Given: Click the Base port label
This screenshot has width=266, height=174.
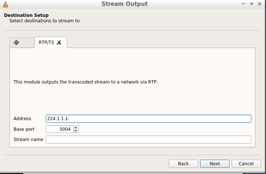Looking at the screenshot, I should [x=24, y=129].
